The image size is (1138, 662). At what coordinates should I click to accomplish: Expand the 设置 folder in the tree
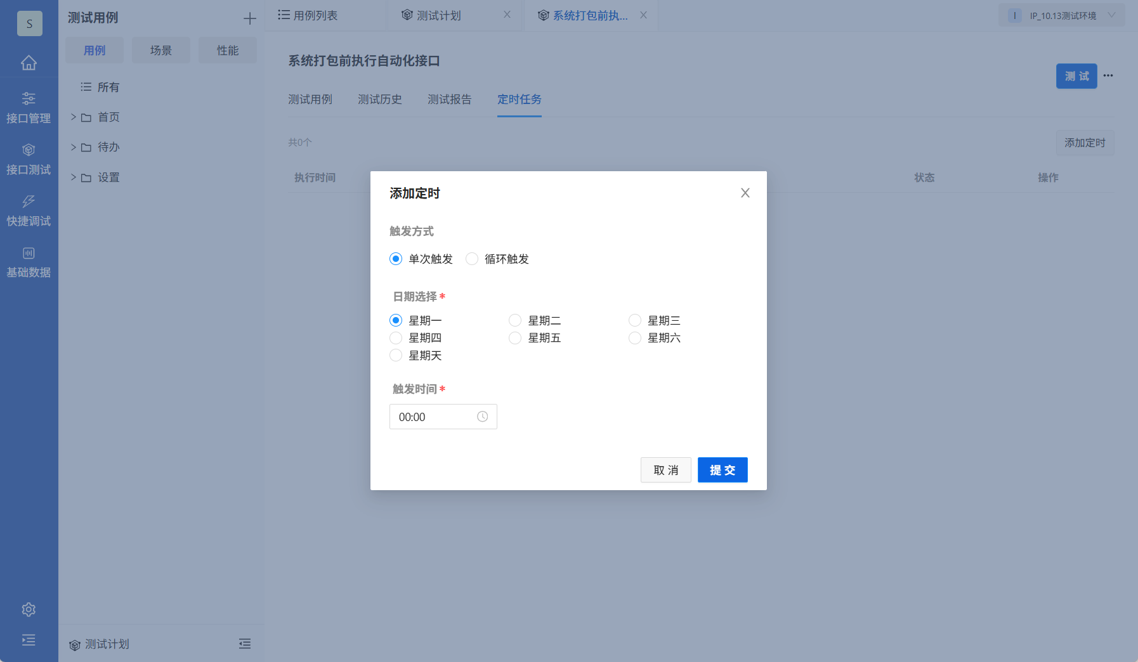coord(74,178)
